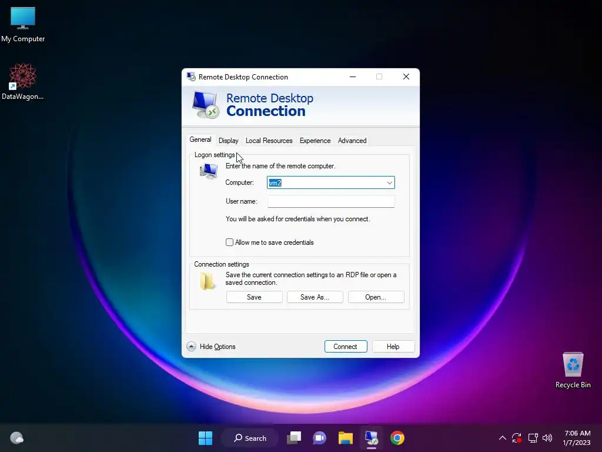Open the Advanced tab

click(x=352, y=141)
